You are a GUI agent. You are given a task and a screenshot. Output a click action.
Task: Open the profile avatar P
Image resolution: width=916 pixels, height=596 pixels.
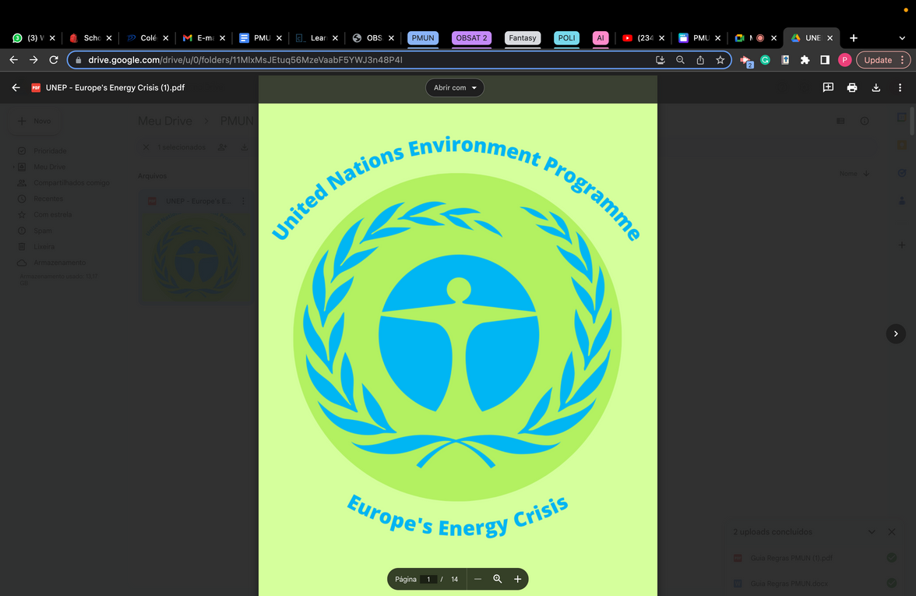point(844,59)
